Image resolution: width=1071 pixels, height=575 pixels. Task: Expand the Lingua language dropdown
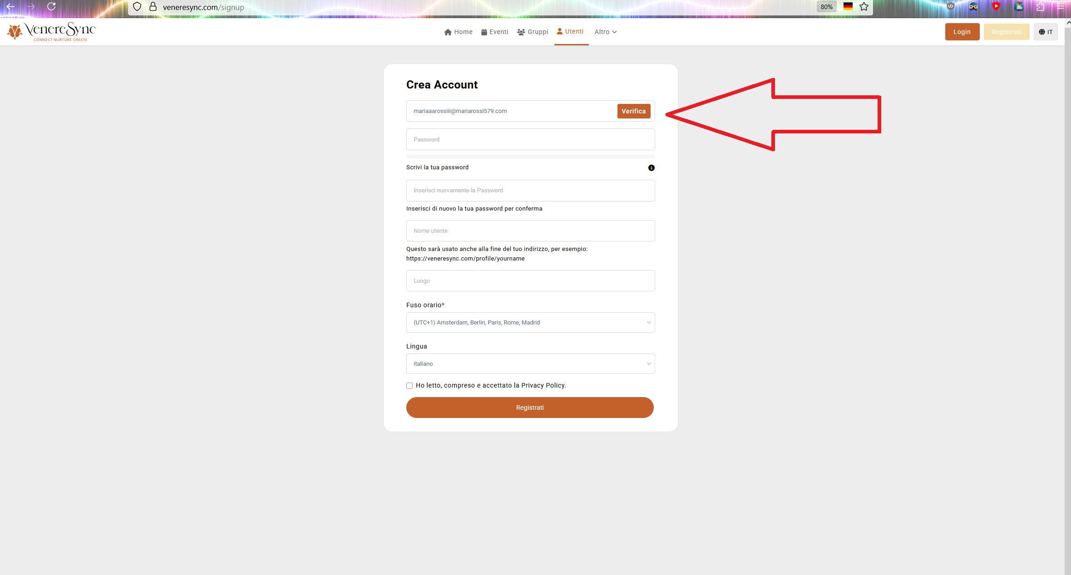tap(530, 364)
